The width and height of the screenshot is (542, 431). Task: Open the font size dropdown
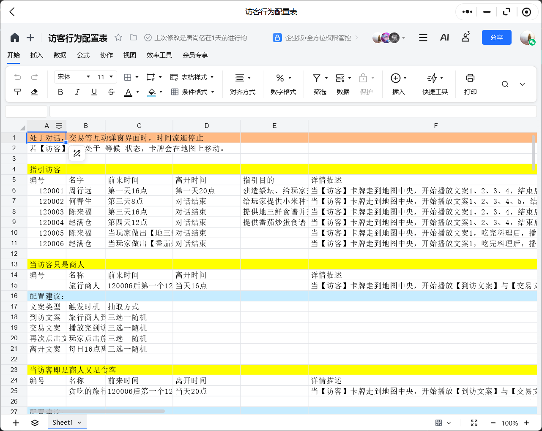tap(105, 77)
